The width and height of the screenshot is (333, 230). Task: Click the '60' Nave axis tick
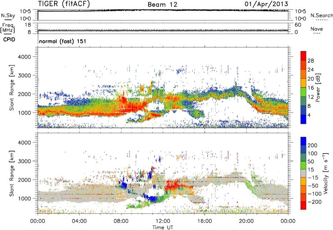[298, 25]
